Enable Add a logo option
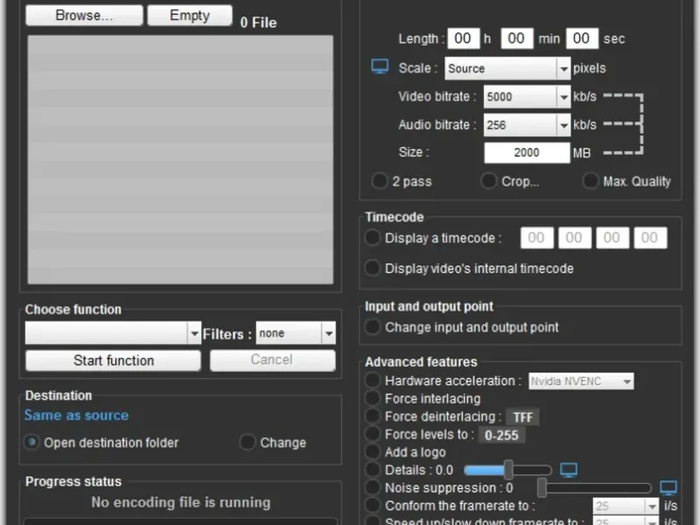This screenshot has height=525, width=700. [x=373, y=451]
